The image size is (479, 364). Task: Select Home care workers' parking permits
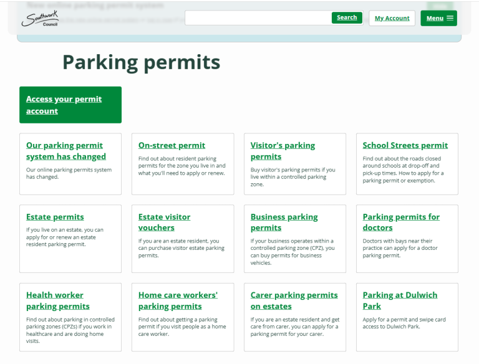pos(178,300)
